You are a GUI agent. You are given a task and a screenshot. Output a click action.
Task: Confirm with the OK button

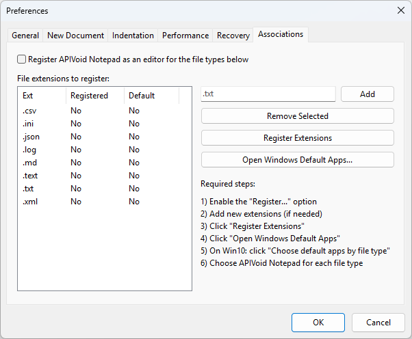point(318,323)
